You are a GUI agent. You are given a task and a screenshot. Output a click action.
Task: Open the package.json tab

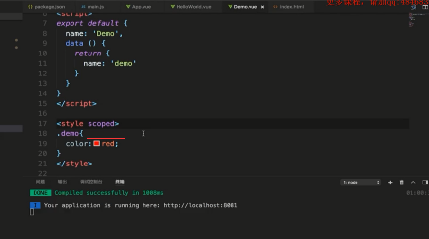[x=47, y=7]
